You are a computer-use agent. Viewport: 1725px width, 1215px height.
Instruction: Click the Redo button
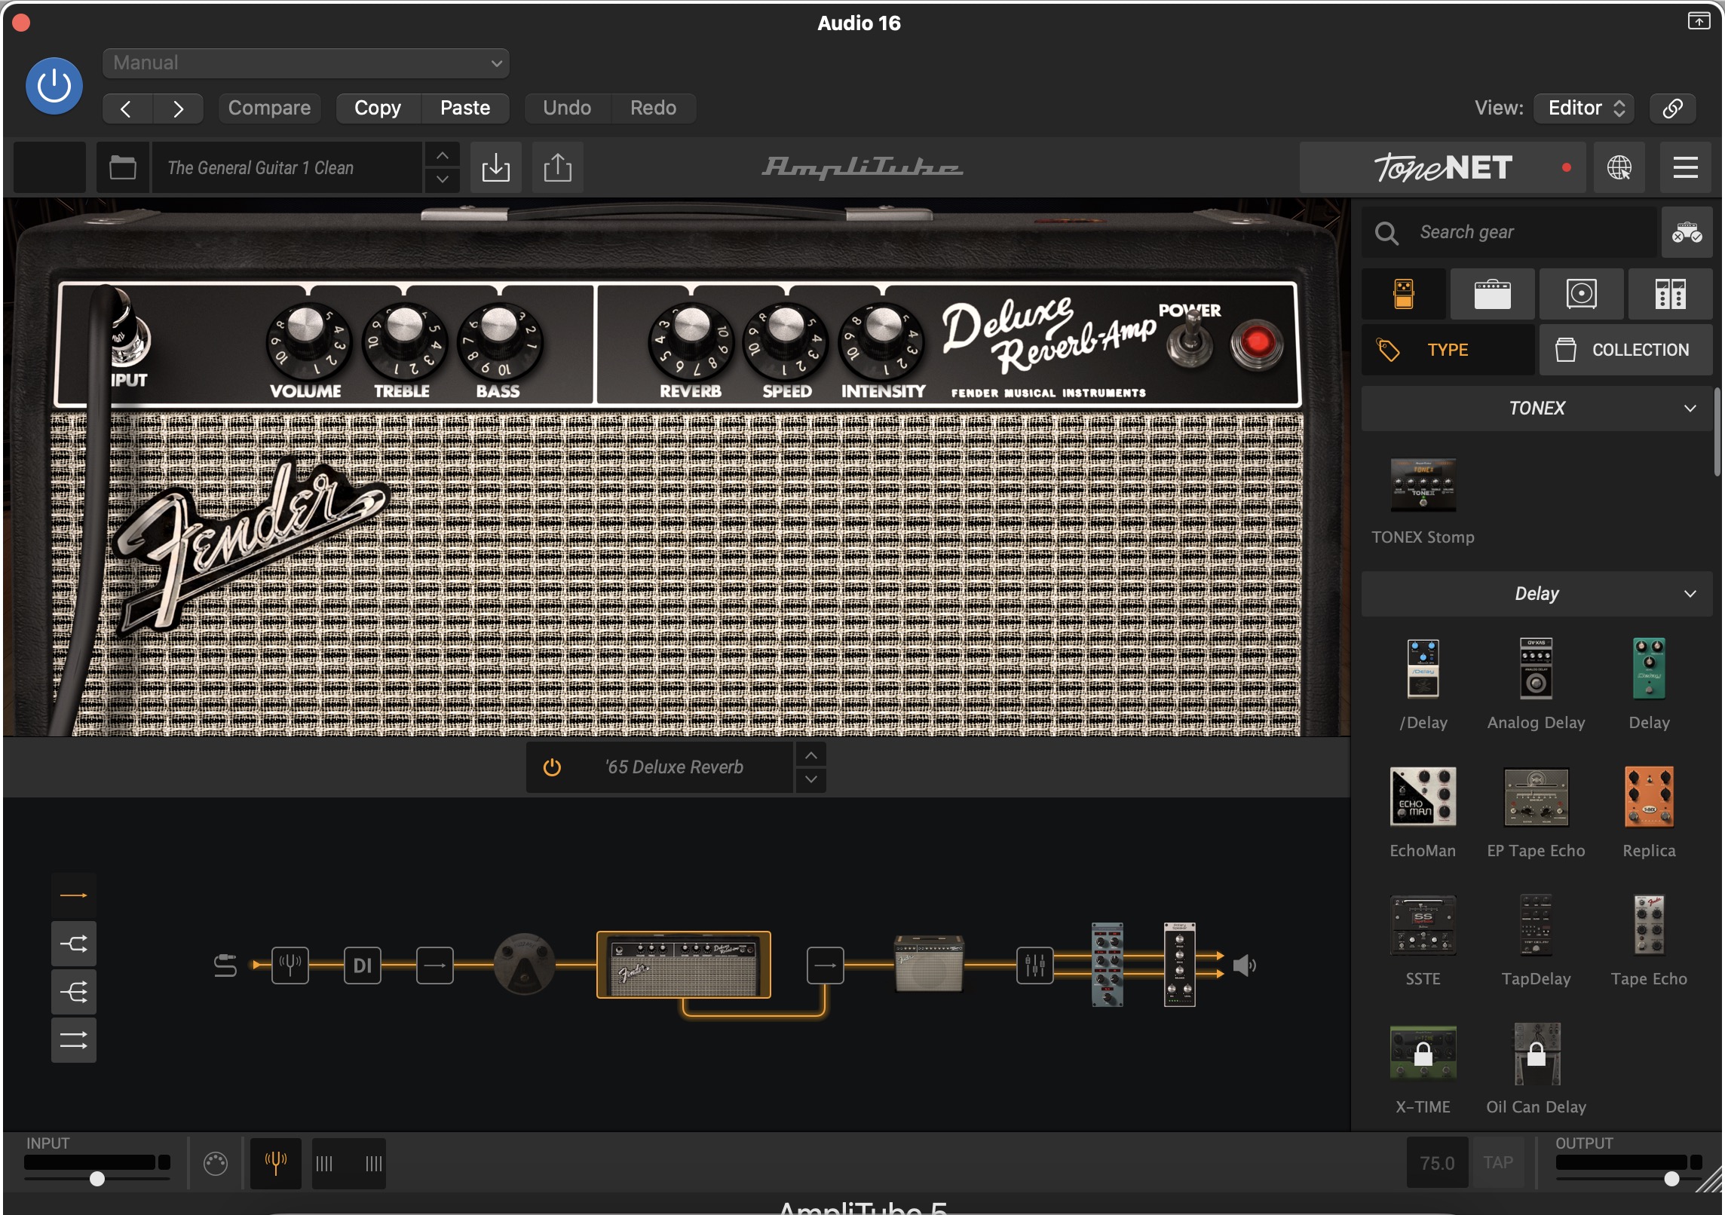click(653, 109)
